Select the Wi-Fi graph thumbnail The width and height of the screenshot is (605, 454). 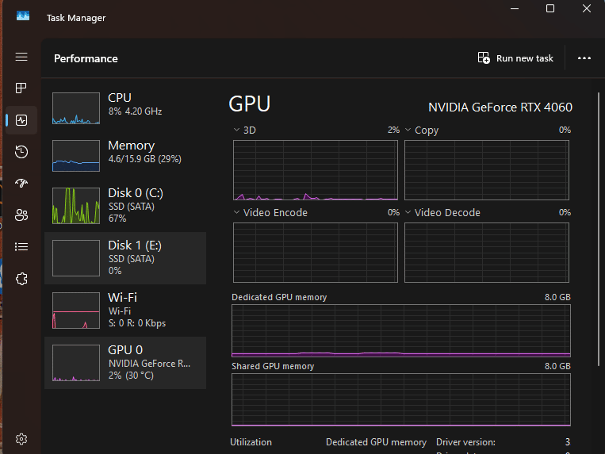click(76, 310)
